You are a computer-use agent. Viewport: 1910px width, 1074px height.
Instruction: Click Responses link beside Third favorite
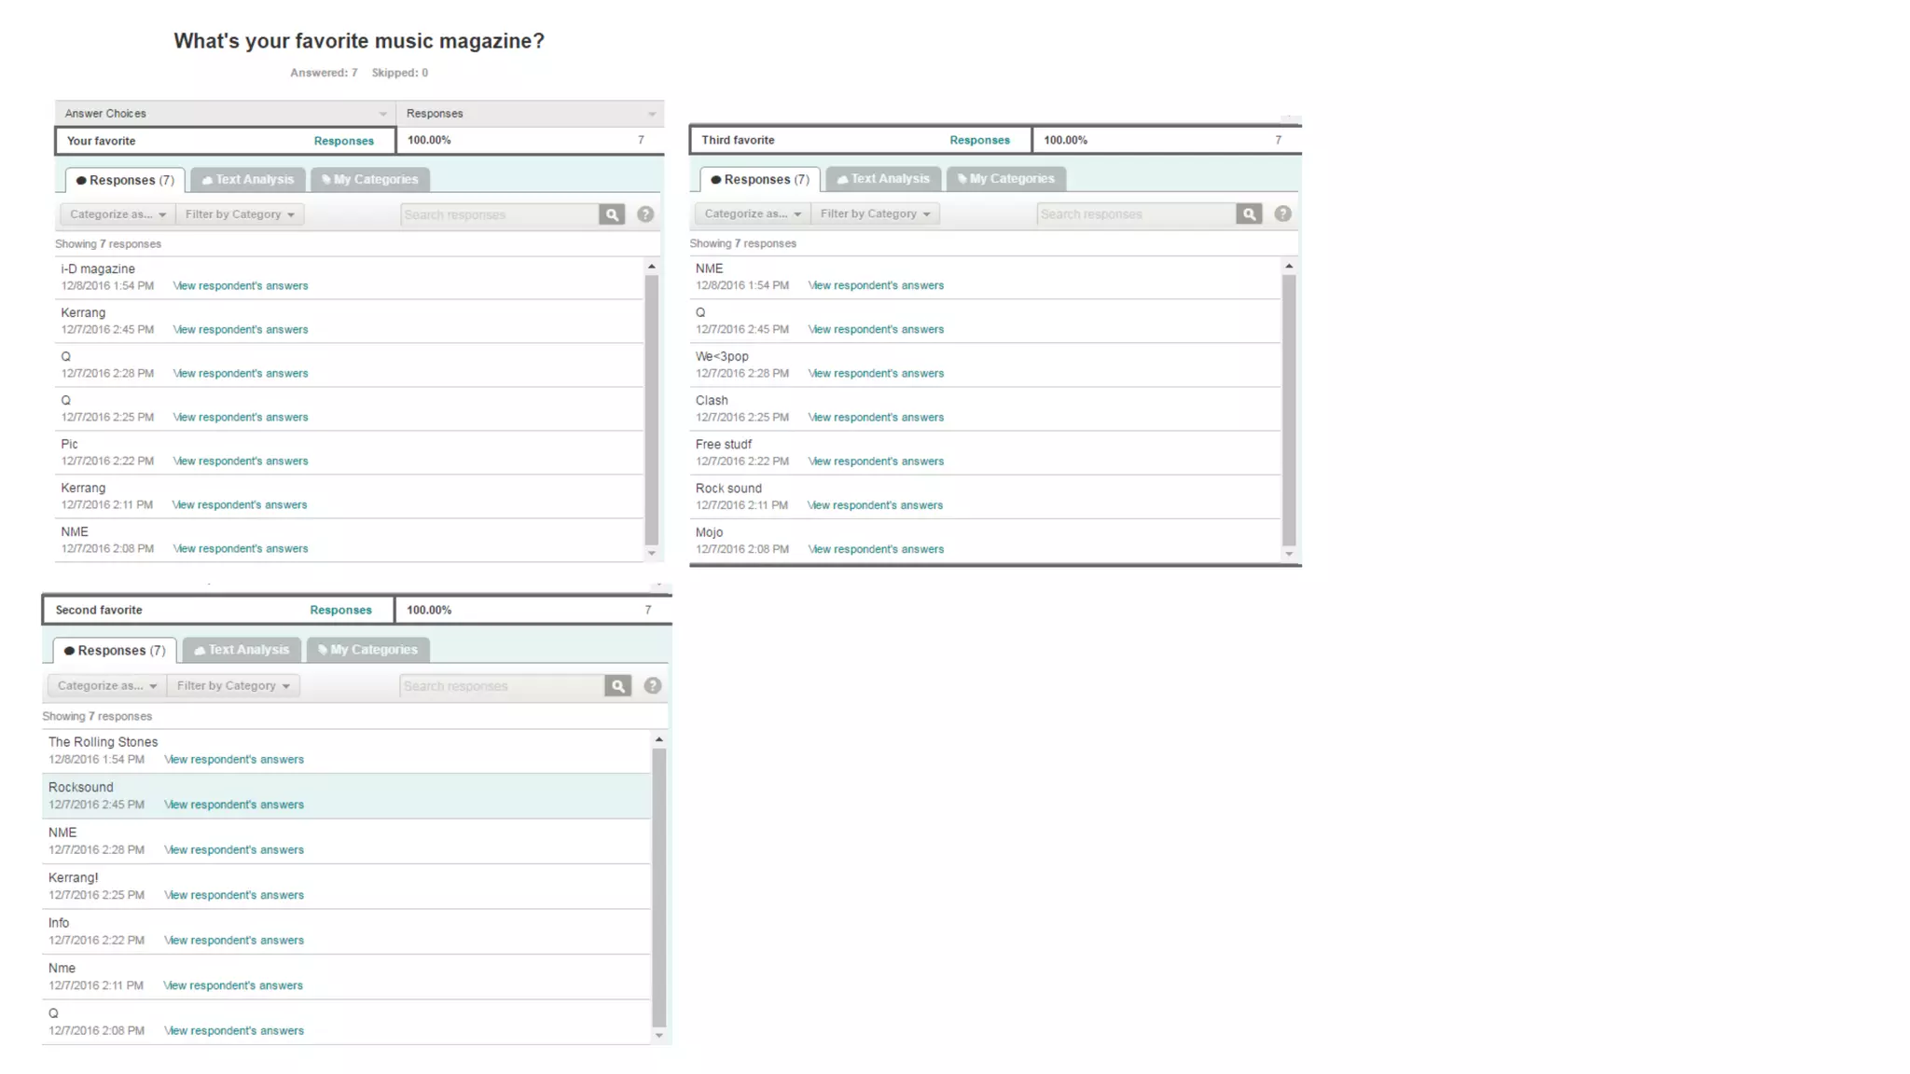[x=979, y=140]
